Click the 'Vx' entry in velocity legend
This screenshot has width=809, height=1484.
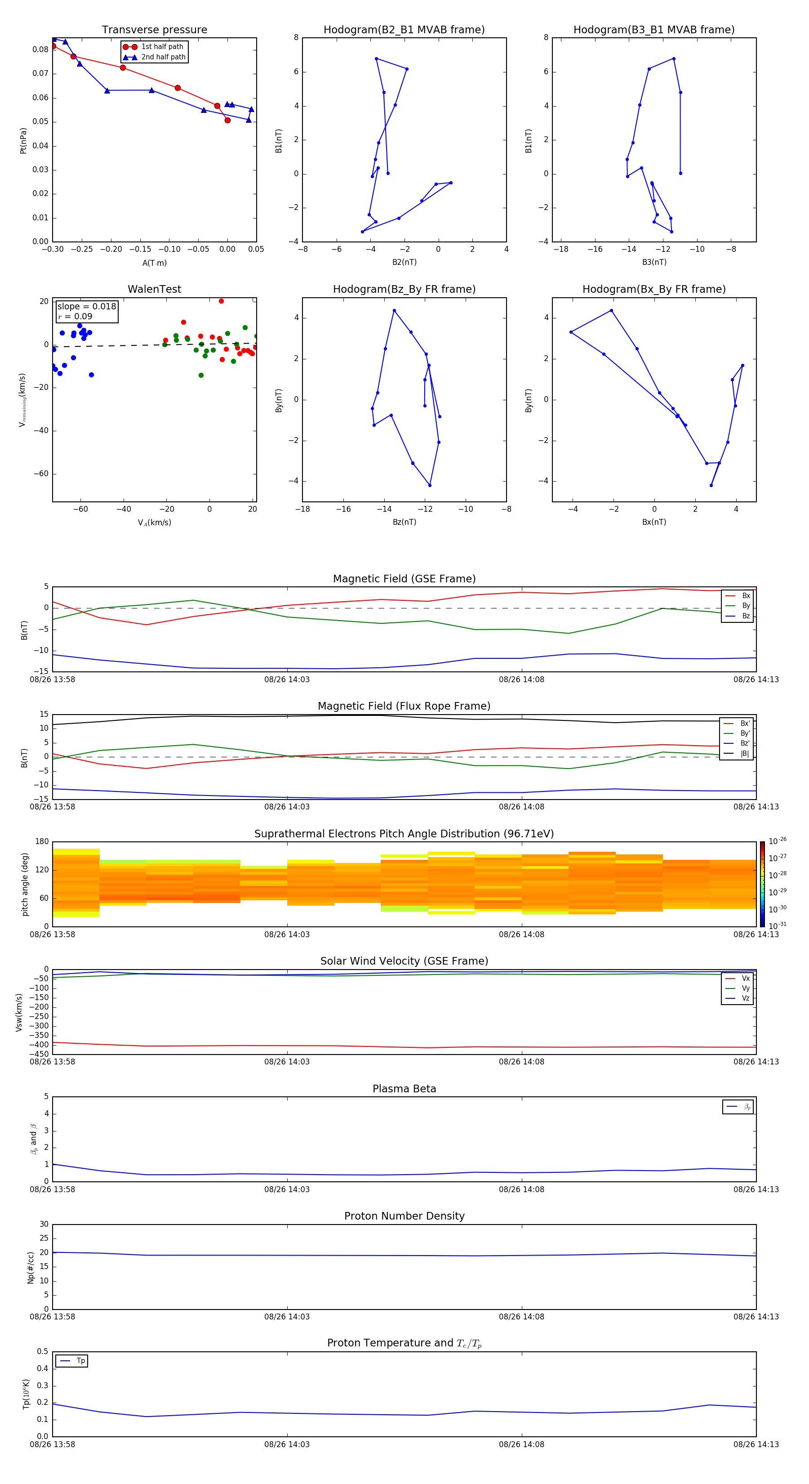point(738,978)
